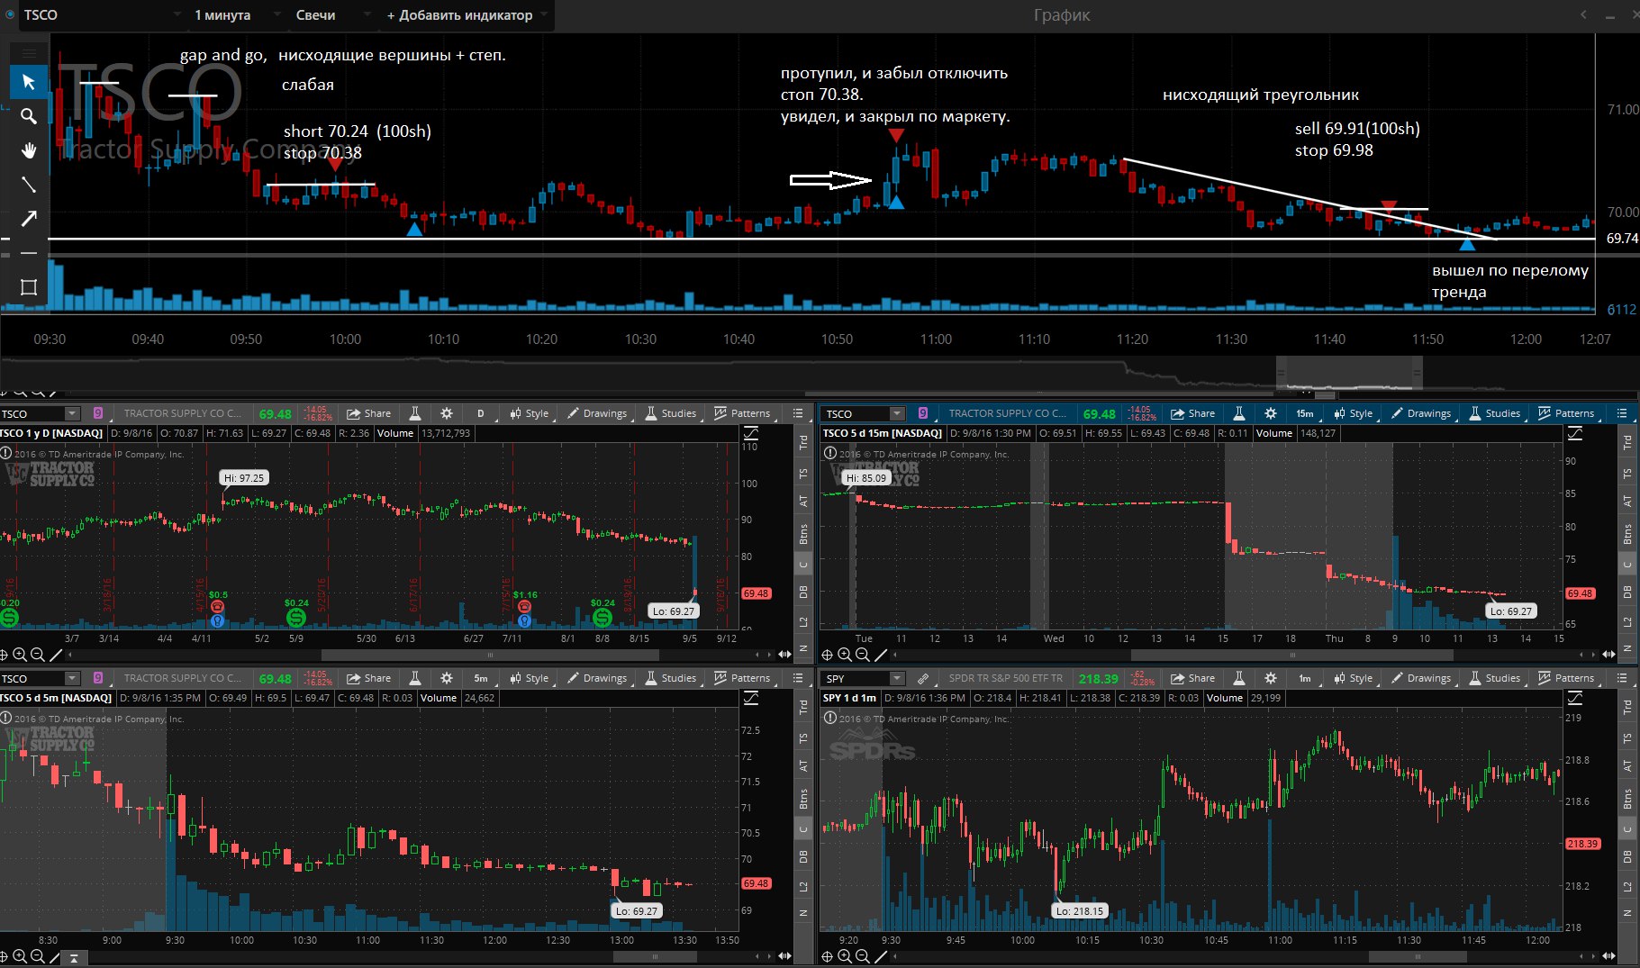Click the info icon in TSCO 15m chart
This screenshot has height=968, width=1640.
pyautogui.click(x=830, y=454)
